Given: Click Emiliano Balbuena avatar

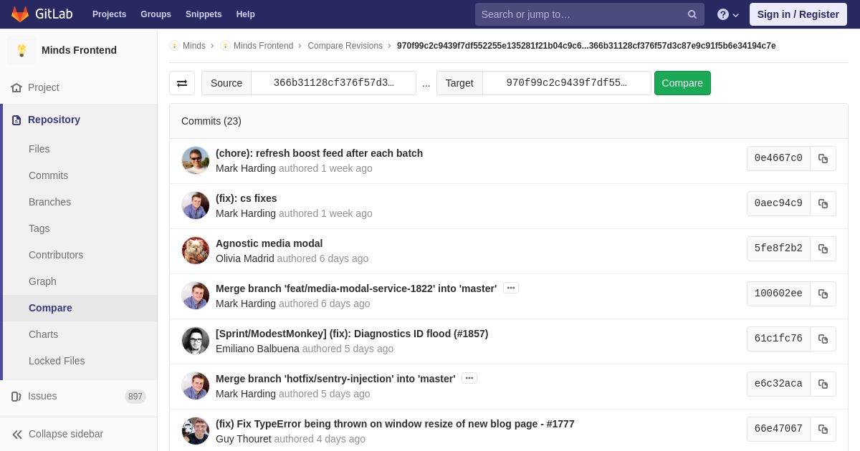Looking at the screenshot, I should tap(196, 341).
